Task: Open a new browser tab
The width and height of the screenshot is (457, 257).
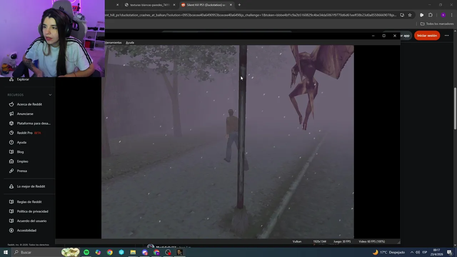Action: coord(239,5)
